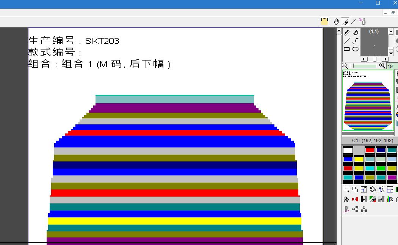The width and height of the screenshot is (398, 245).
Task: Click the zoom value field showing 19
Action: (x=392, y=66)
